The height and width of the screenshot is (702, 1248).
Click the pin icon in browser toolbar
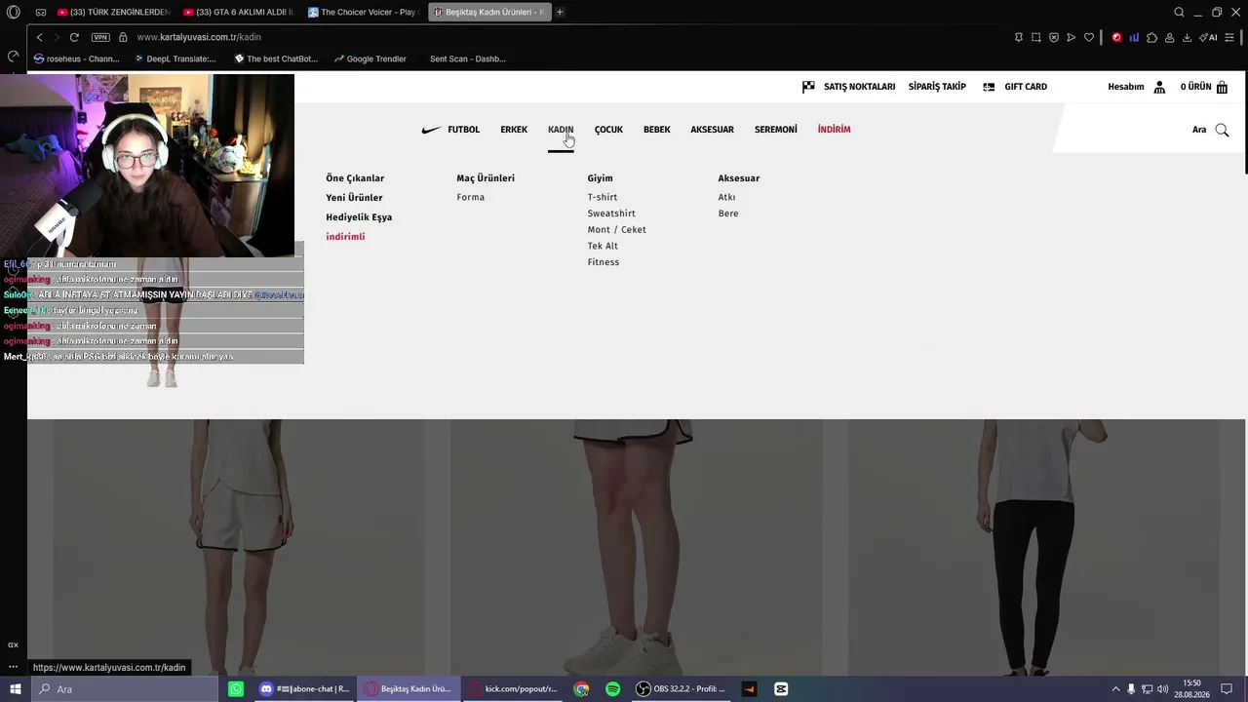1019,37
